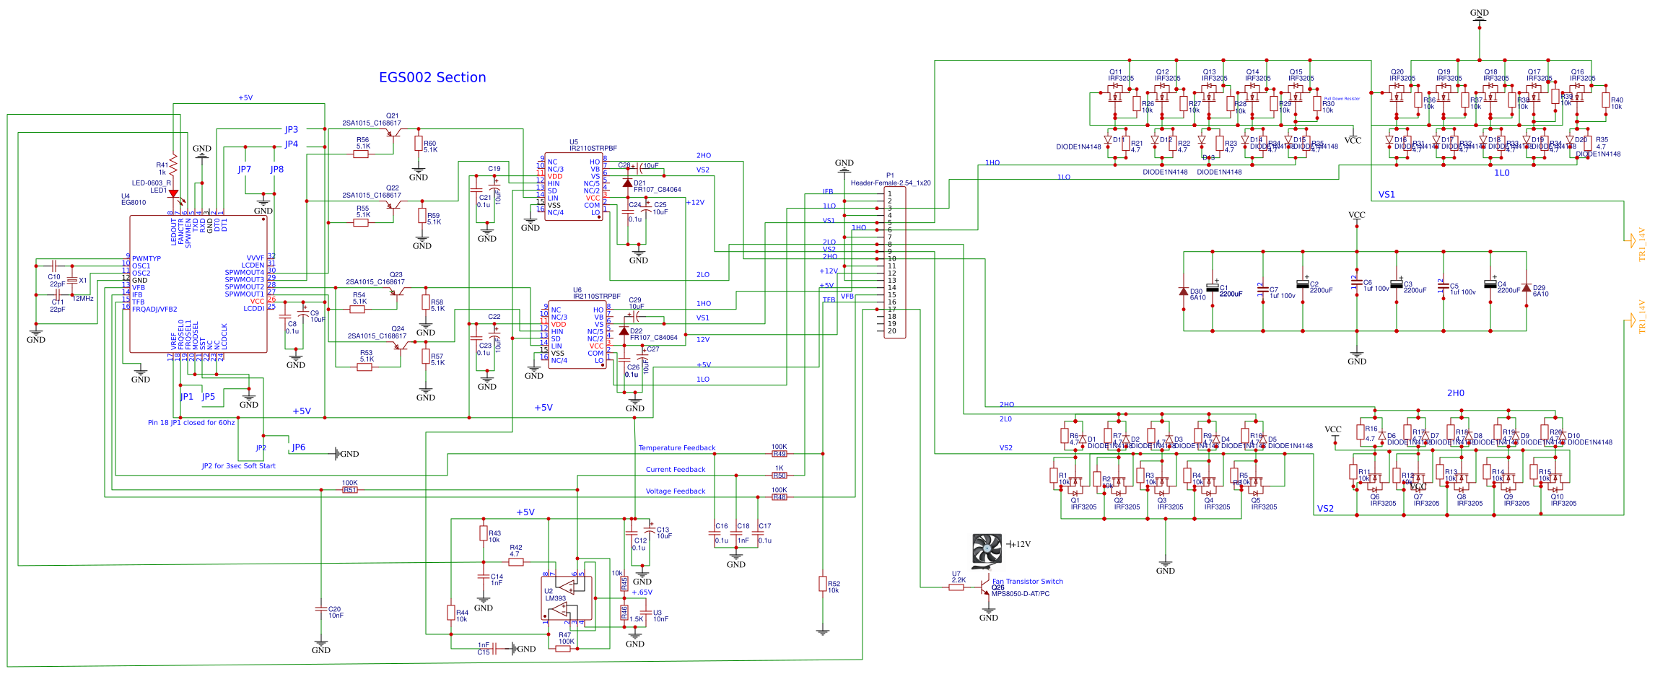Select the Q24 2SA1015 transistor symbol

400,346
